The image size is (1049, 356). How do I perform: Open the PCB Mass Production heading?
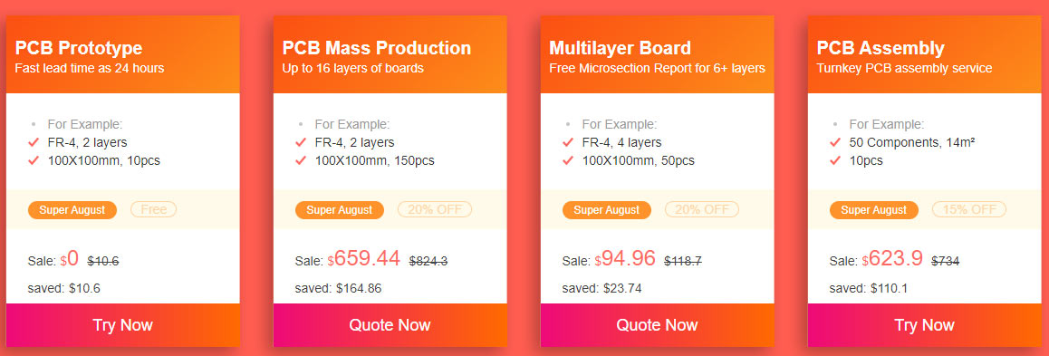point(377,48)
